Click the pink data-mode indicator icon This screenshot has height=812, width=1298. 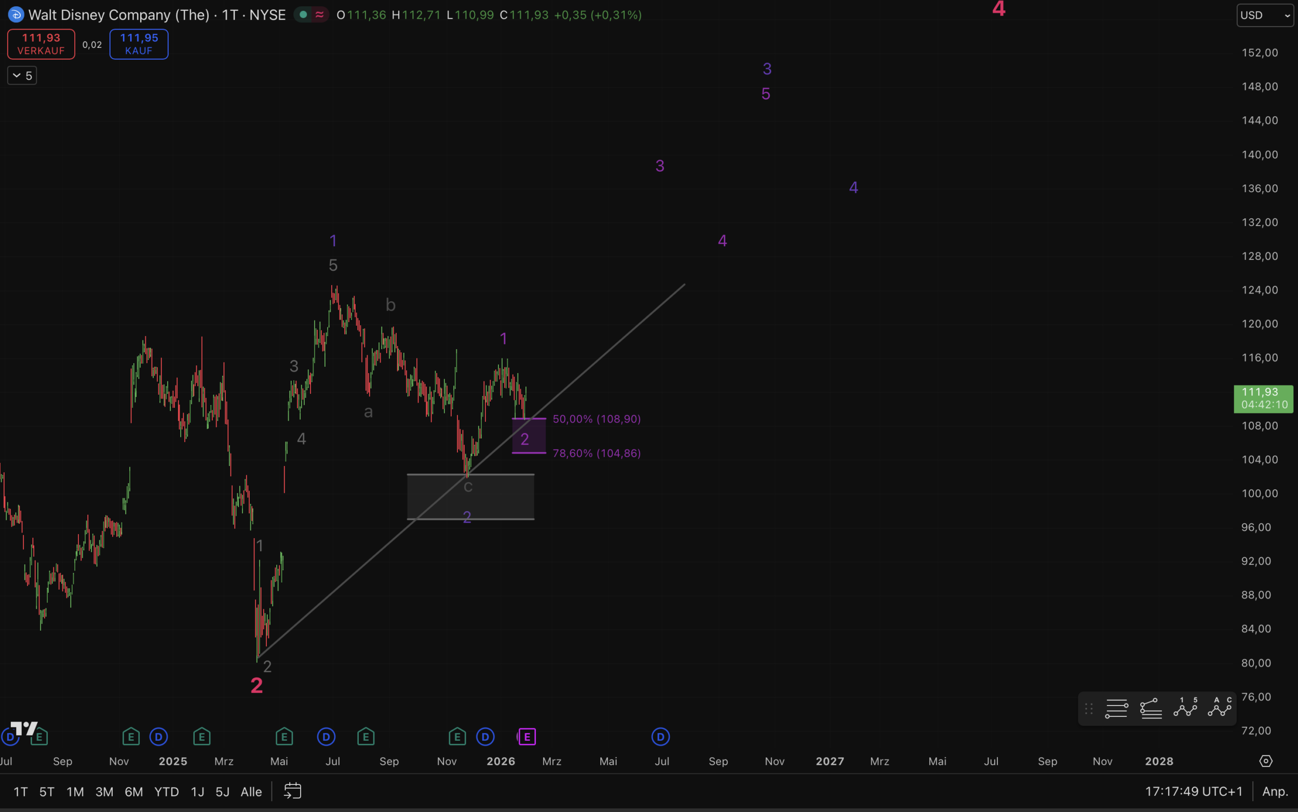coord(320,15)
